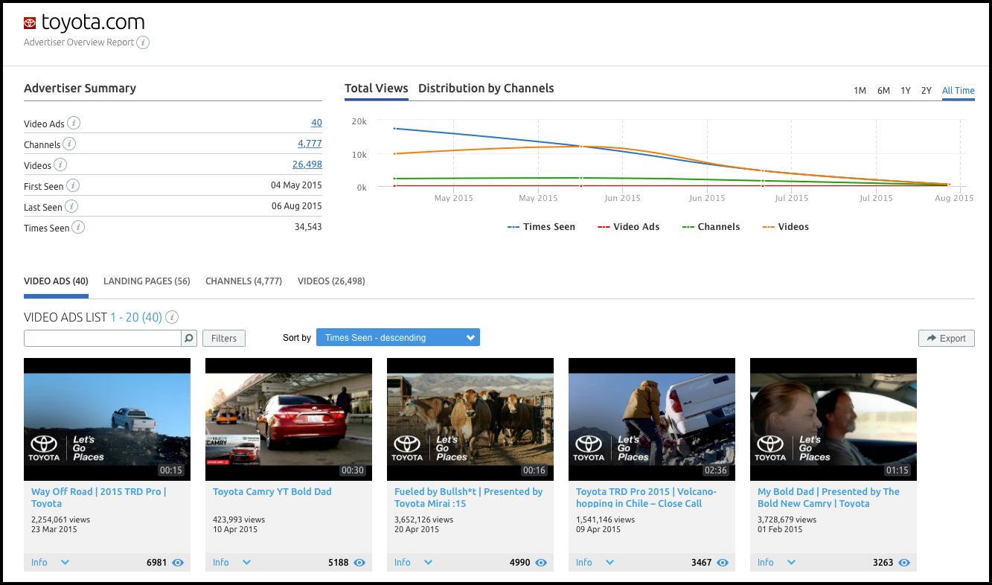Switch to Distribution by Channels tab

(x=486, y=89)
